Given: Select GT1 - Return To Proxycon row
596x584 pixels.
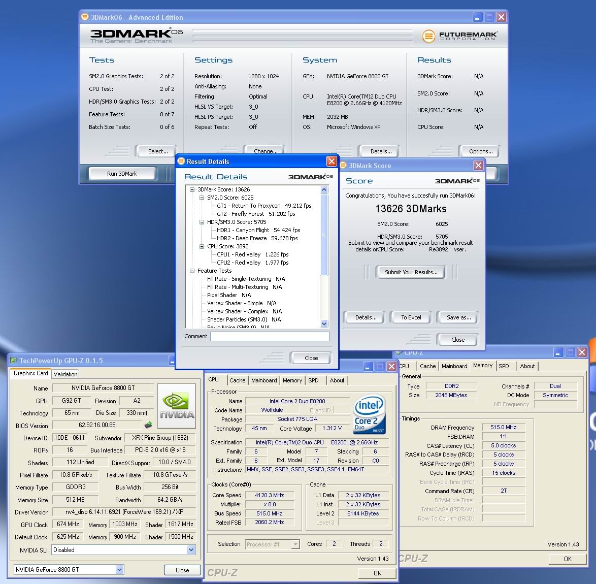Looking at the screenshot, I should [264, 206].
